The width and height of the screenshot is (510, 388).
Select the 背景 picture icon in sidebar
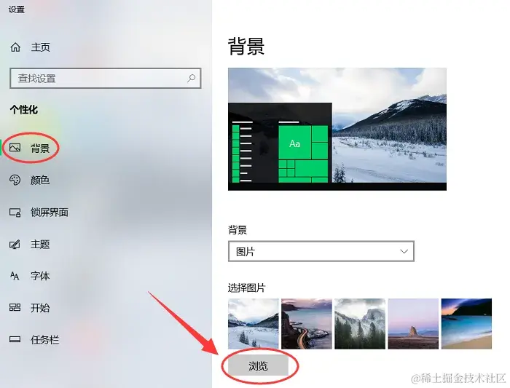coord(15,148)
